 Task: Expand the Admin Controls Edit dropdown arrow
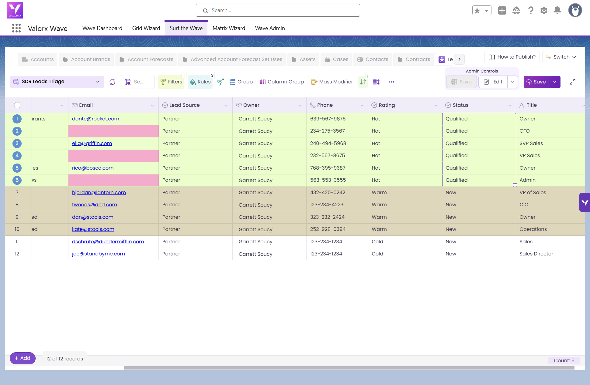(x=513, y=82)
